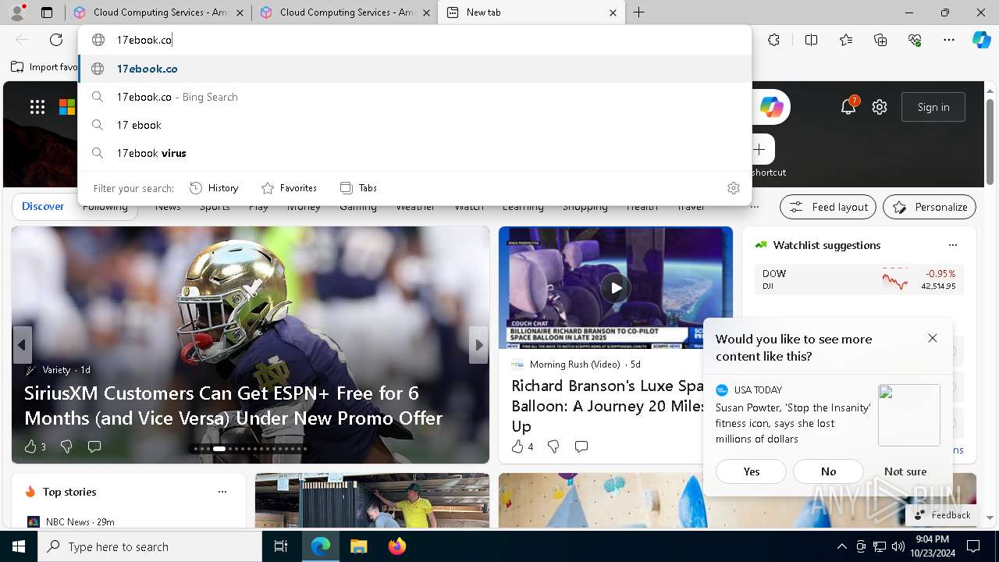
Task: Open the Copilot icon on the page
Action: pos(772,107)
